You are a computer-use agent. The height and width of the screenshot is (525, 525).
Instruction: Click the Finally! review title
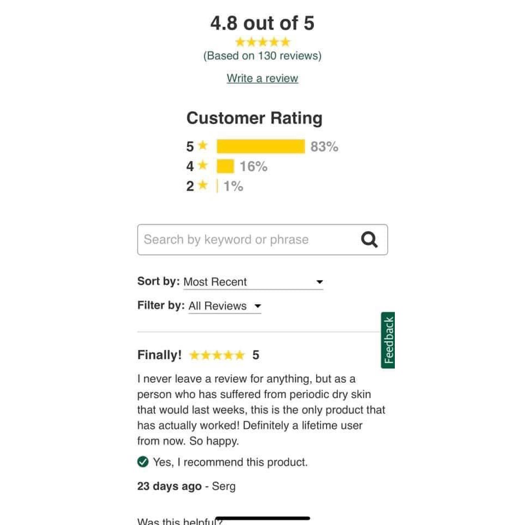[x=159, y=355]
